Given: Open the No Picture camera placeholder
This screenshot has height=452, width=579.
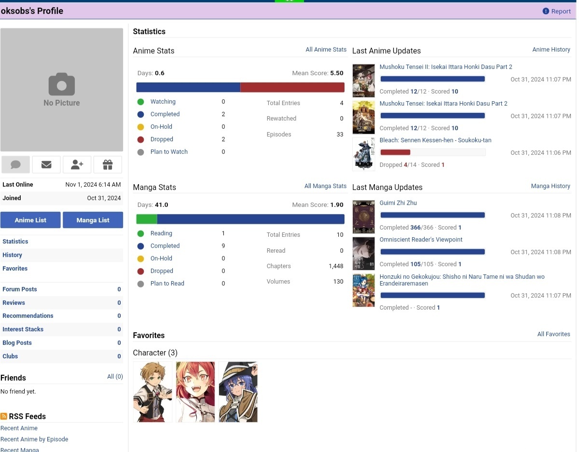Looking at the screenshot, I should (62, 90).
